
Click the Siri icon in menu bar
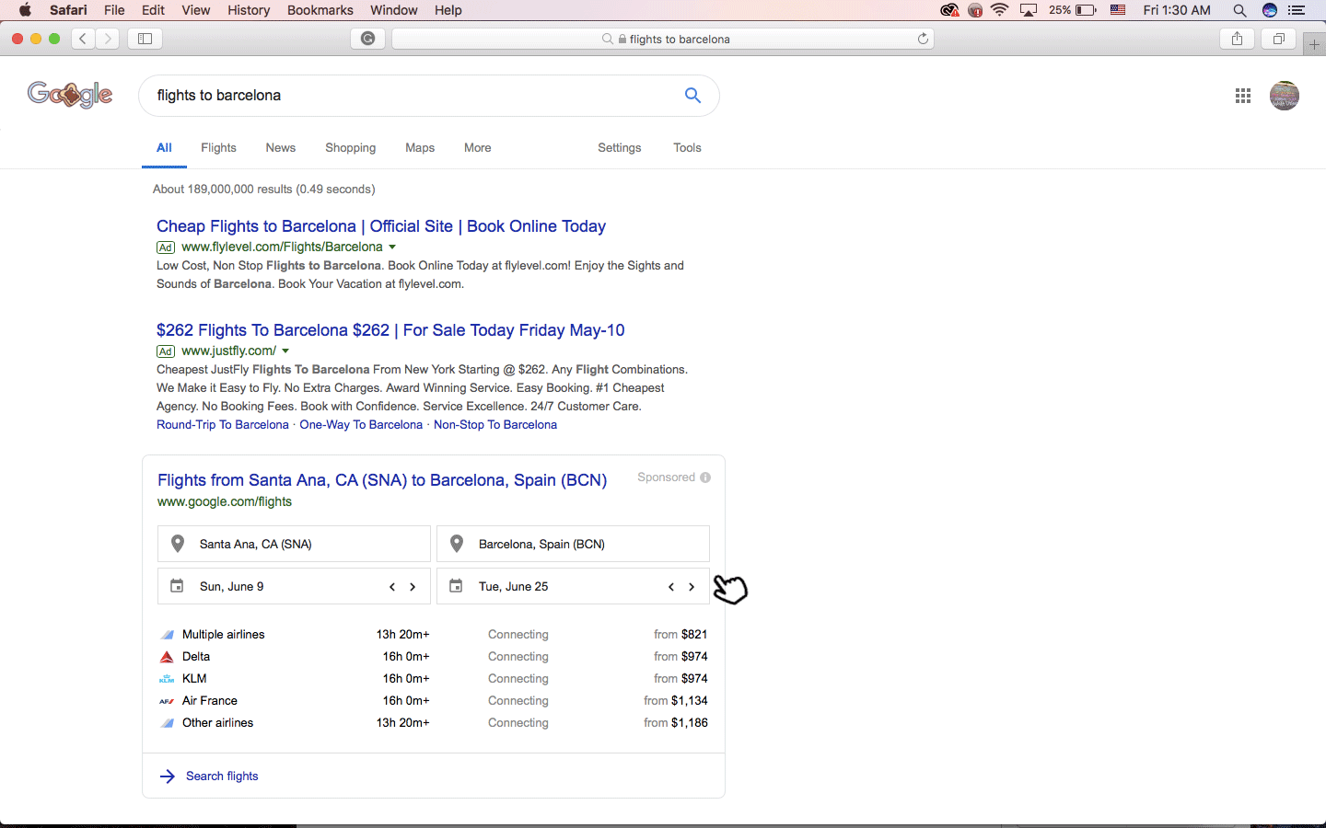tap(1270, 10)
